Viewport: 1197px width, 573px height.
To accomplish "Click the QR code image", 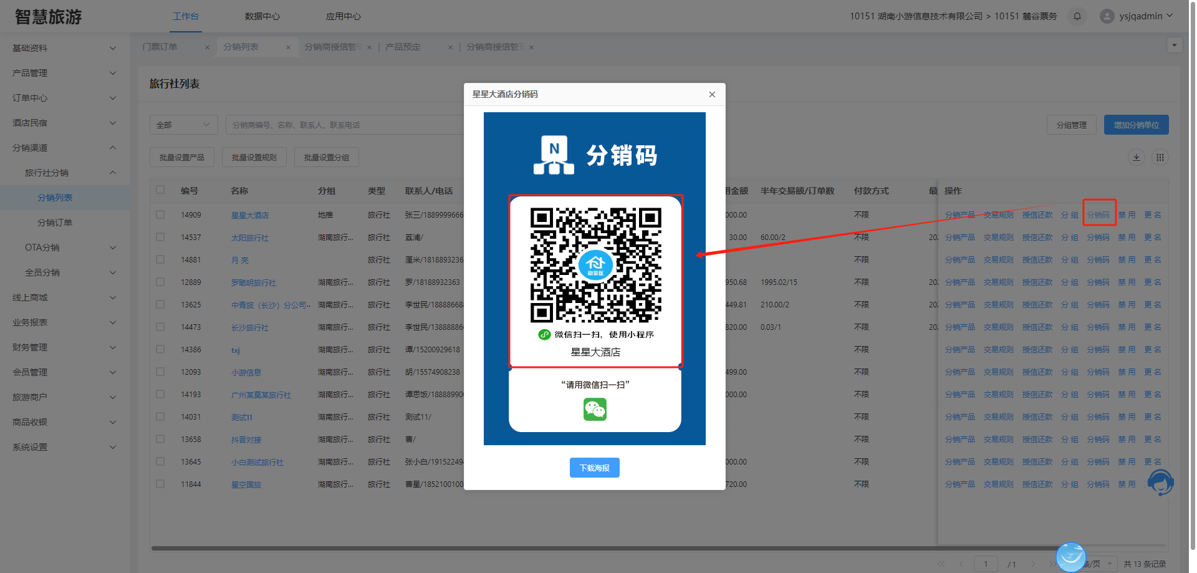I will pyautogui.click(x=595, y=265).
